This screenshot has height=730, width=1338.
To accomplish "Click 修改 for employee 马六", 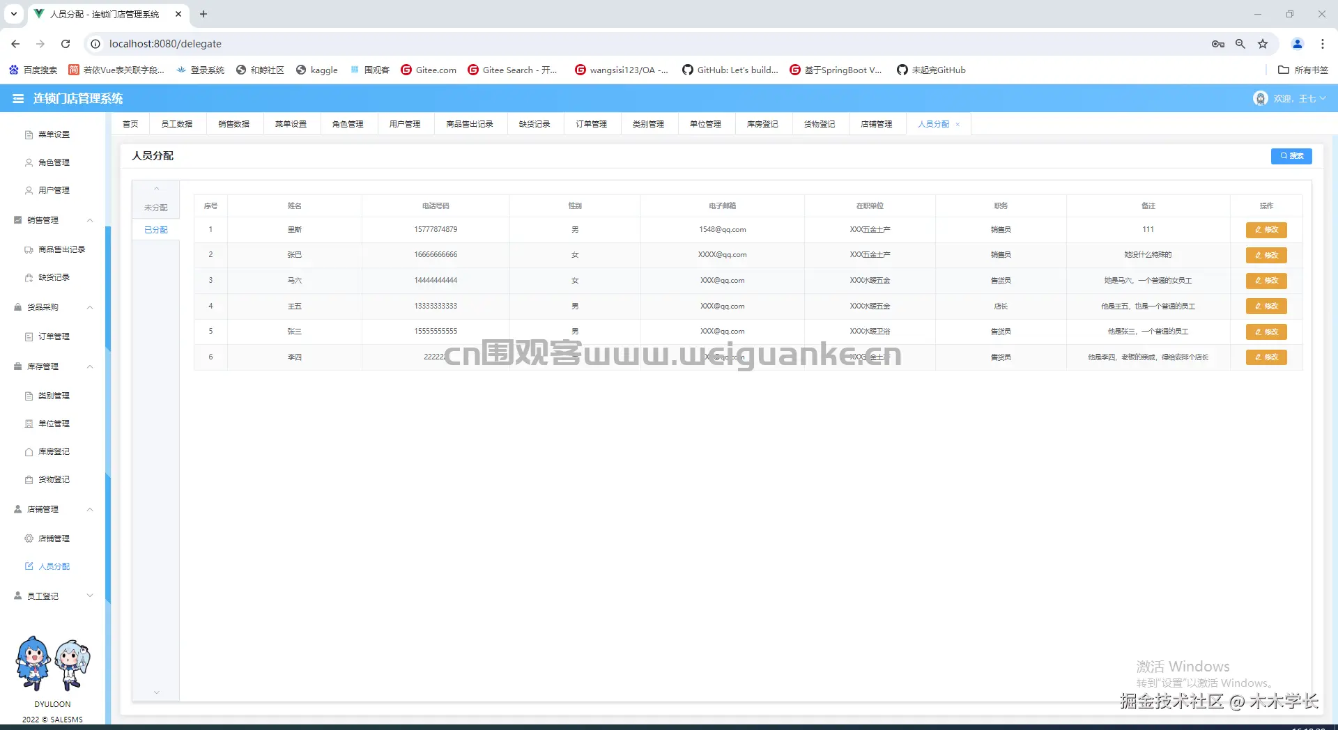I will pos(1266,281).
